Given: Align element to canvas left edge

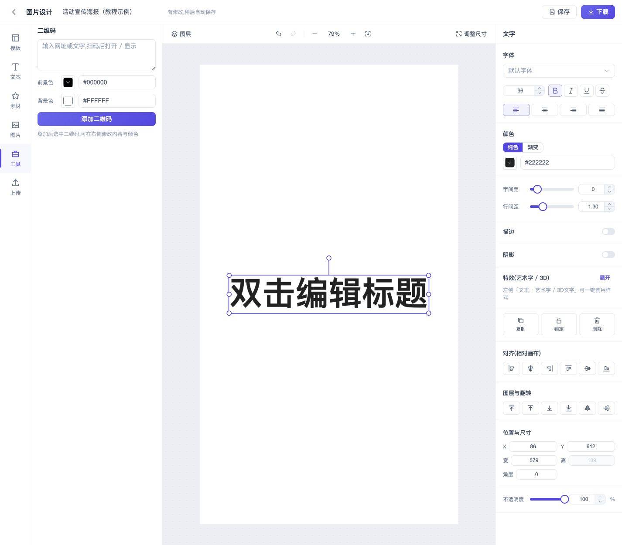Looking at the screenshot, I should [512, 368].
